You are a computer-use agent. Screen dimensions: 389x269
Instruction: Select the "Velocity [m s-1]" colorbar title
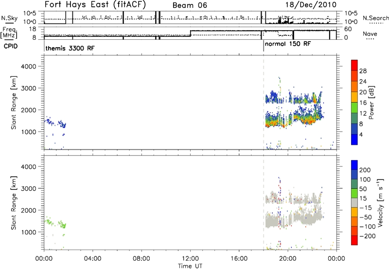(x=380, y=202)
